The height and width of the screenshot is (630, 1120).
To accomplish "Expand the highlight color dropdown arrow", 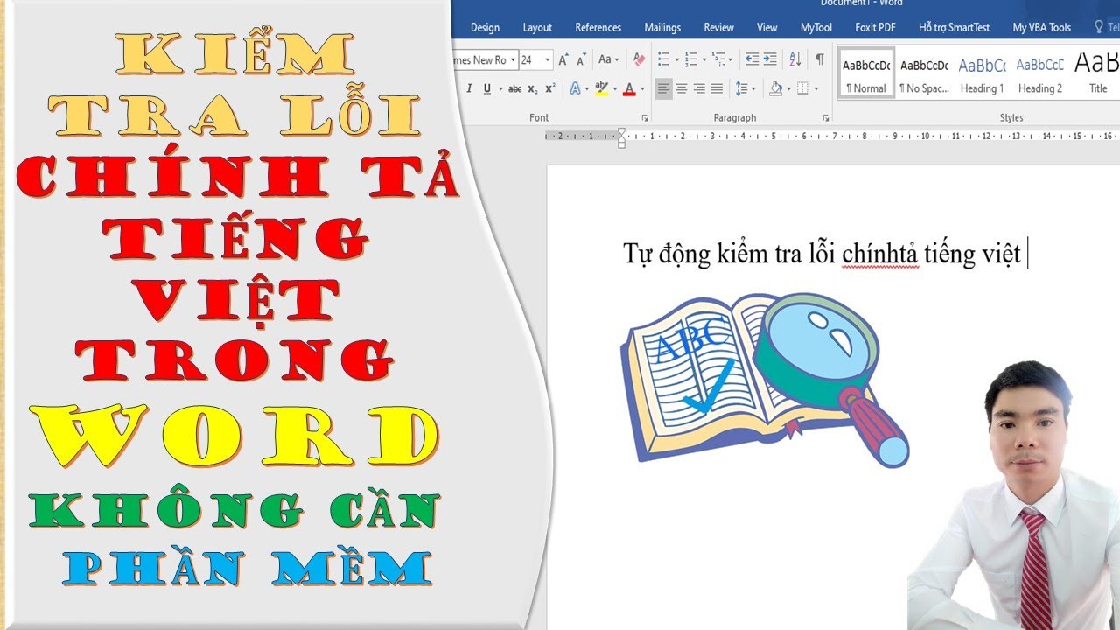I will pyautogui.click(x=614, y=88).
